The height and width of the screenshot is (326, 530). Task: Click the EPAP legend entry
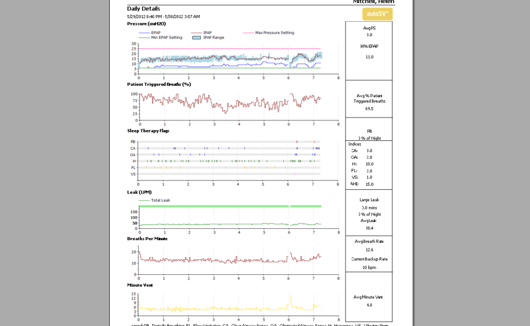click(x=150, y=33)
